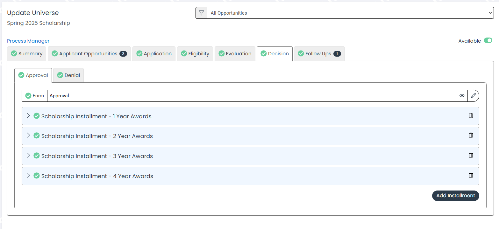Delete the 3 Year Awards installment
Viewport: 499px width, 229px height.
click(471, 155)
